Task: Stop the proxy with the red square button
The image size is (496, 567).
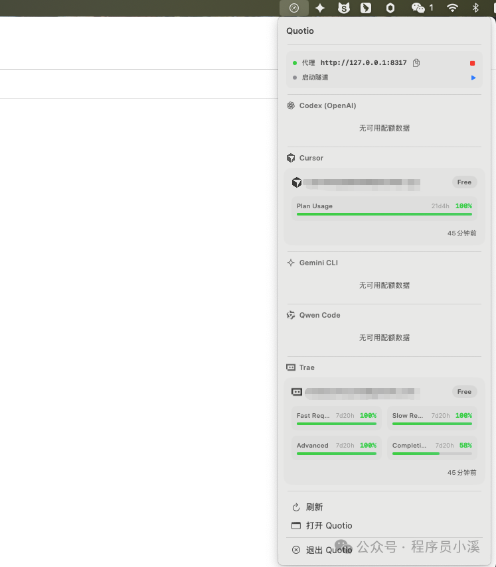Action: pos(473,63)
